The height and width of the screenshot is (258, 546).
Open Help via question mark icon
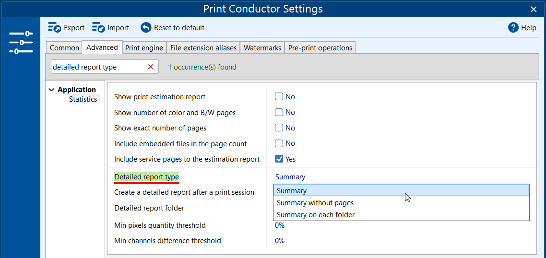coord(513,28)
